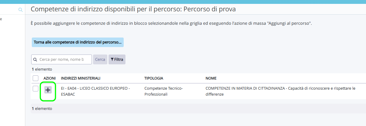Viewport: 366px width, 126px height.
Task: Click the AZIONI column header
Action: [x=50, y=78]
